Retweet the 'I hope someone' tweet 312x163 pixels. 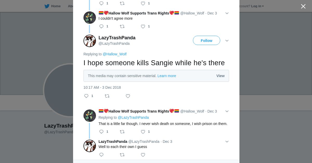click(x=107, y=96)
